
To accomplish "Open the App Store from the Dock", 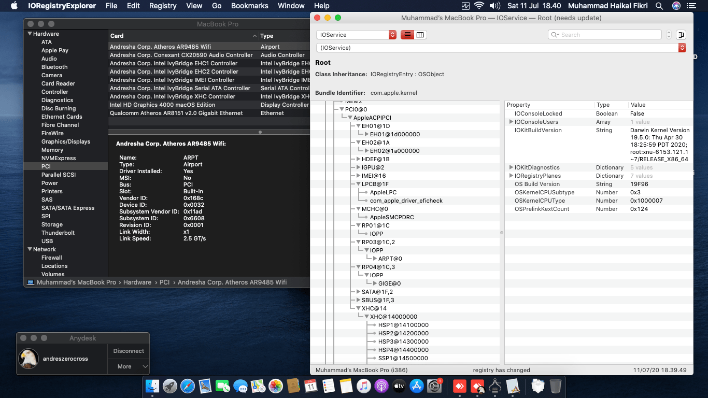I will [417, 386].
